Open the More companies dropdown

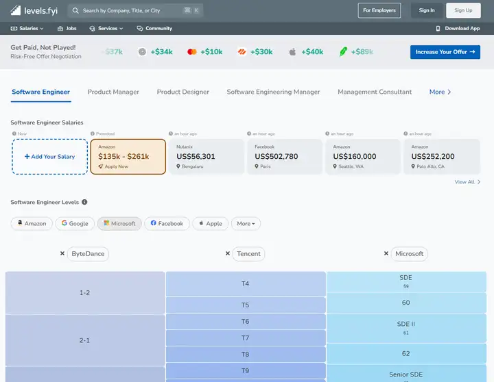coord(246,224)
